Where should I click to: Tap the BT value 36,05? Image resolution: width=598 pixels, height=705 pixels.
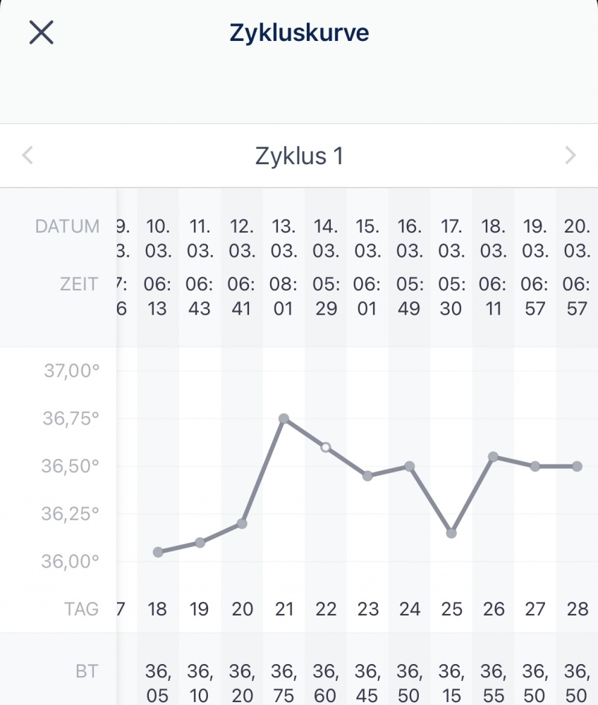point(158,683)
